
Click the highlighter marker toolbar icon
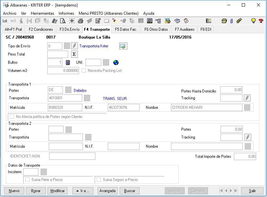115,21
